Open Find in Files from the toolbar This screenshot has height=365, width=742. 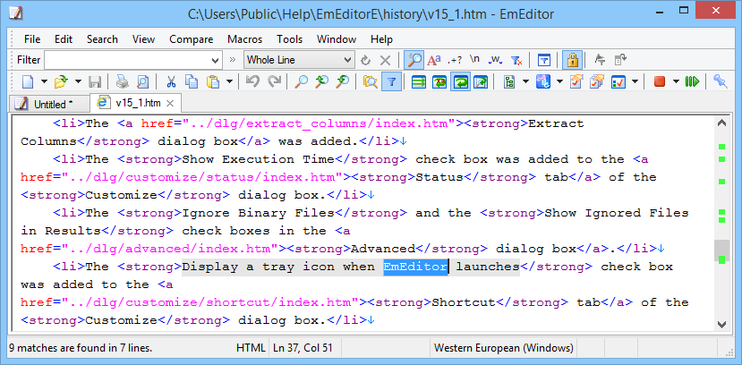point(370,81)
